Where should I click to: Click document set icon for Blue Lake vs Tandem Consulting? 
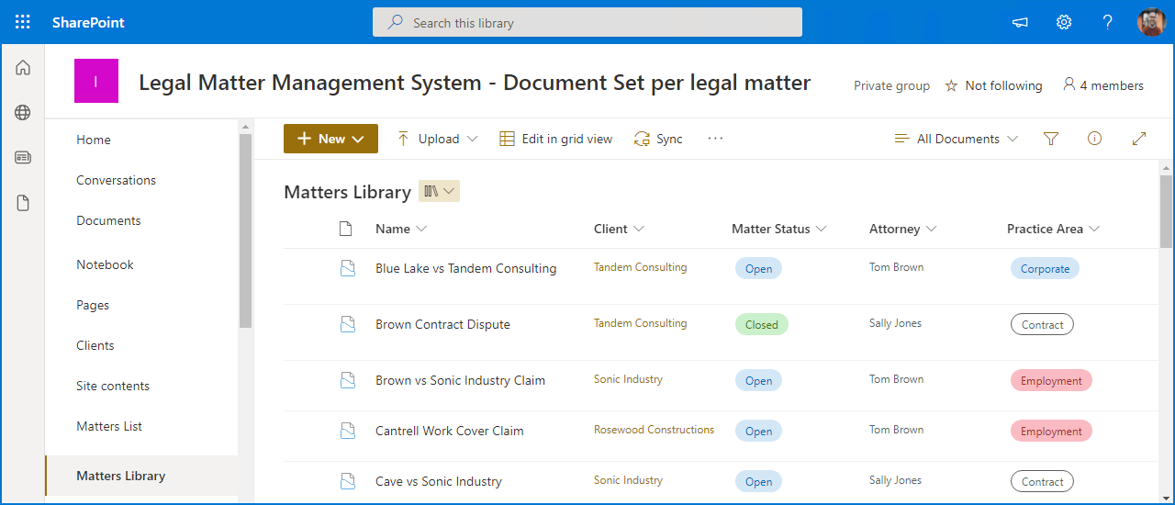tap(347, 268)
